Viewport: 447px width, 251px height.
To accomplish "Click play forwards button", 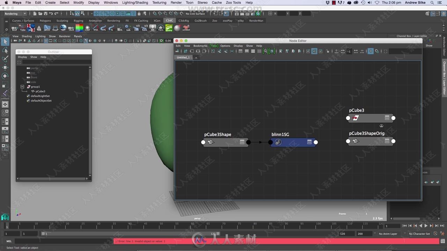I will pyautogui.click(x=426, y=226).
